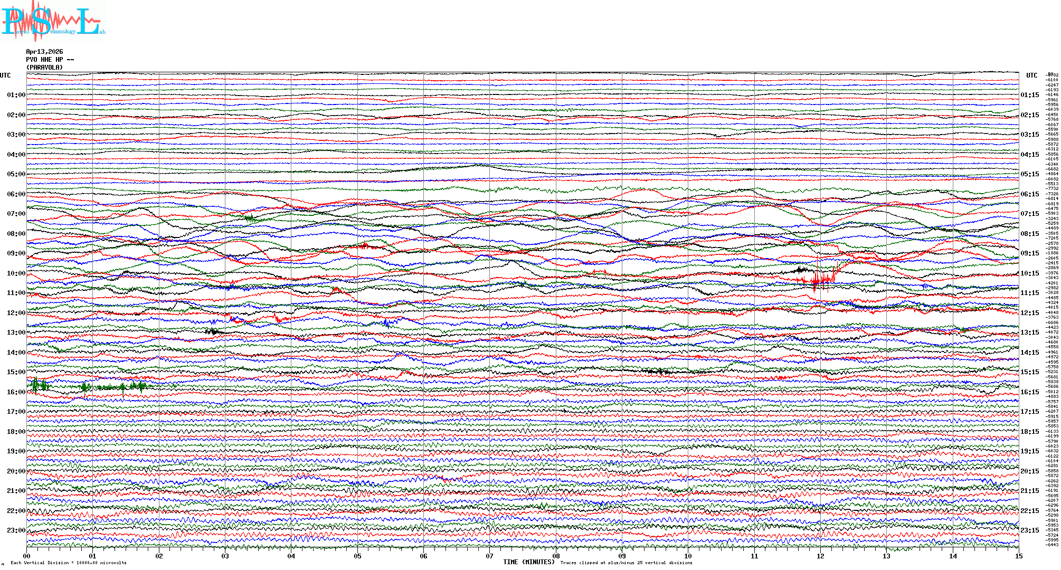Click the TIME (MINUTES) axis title
Image resolution: width=1061 pixels, height=570 pixels.
pos(529,562)
